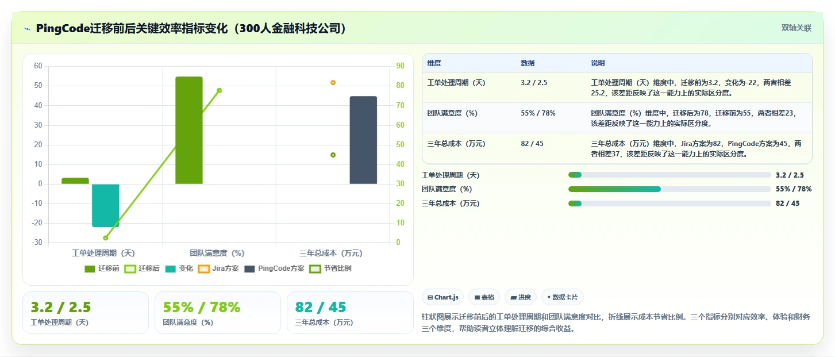The height and width of the screenshot is (357, 835).
Task: Click the 双轴关联 label in header
Action: tap(796, 28)
